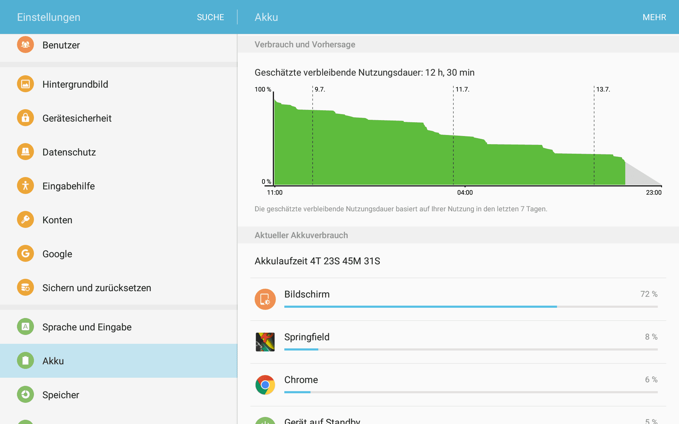Tap the Bildschirm usage icon

[x=265, y=299]
